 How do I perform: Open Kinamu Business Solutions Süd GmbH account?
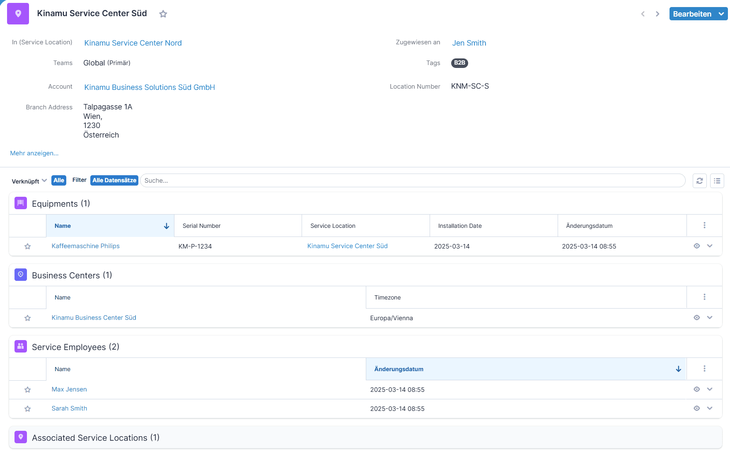[150, 87]
